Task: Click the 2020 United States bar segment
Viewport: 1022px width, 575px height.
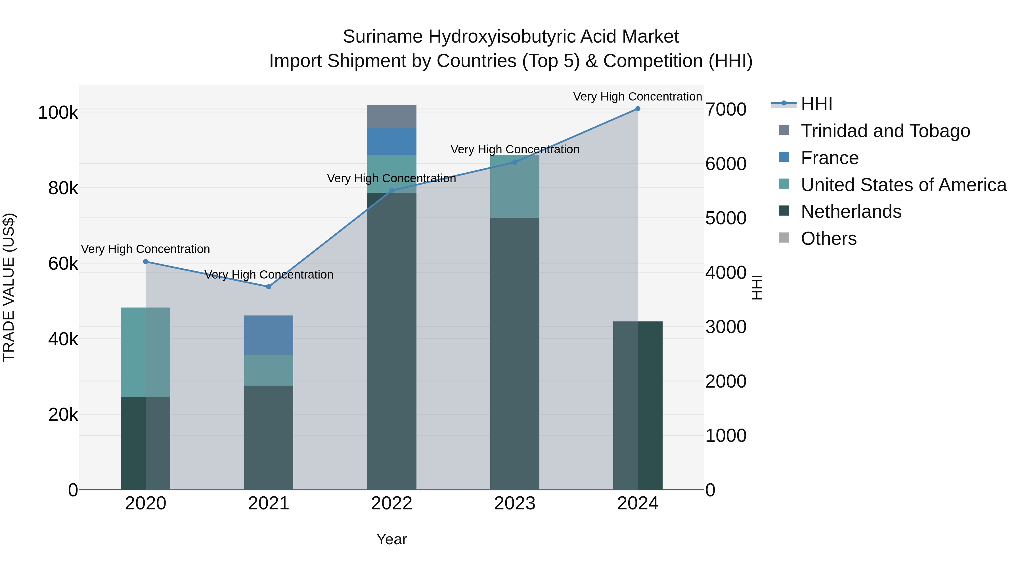Action: click(146, 352)
